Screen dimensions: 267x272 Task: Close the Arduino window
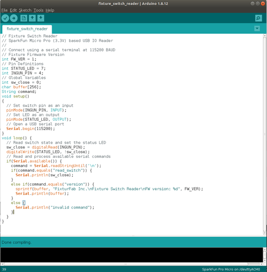[263, 4]
